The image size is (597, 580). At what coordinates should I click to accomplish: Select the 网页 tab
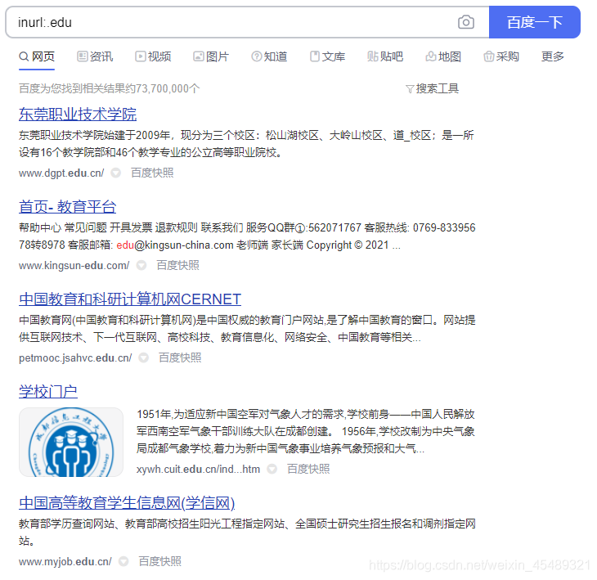[x=37, y=56]
